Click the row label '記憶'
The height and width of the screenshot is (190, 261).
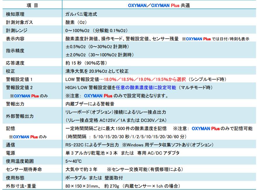pos(10,129)
